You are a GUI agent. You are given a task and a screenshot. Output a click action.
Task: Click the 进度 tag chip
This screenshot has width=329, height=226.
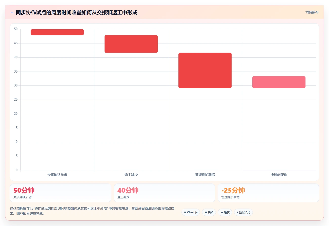coord(225,212)
